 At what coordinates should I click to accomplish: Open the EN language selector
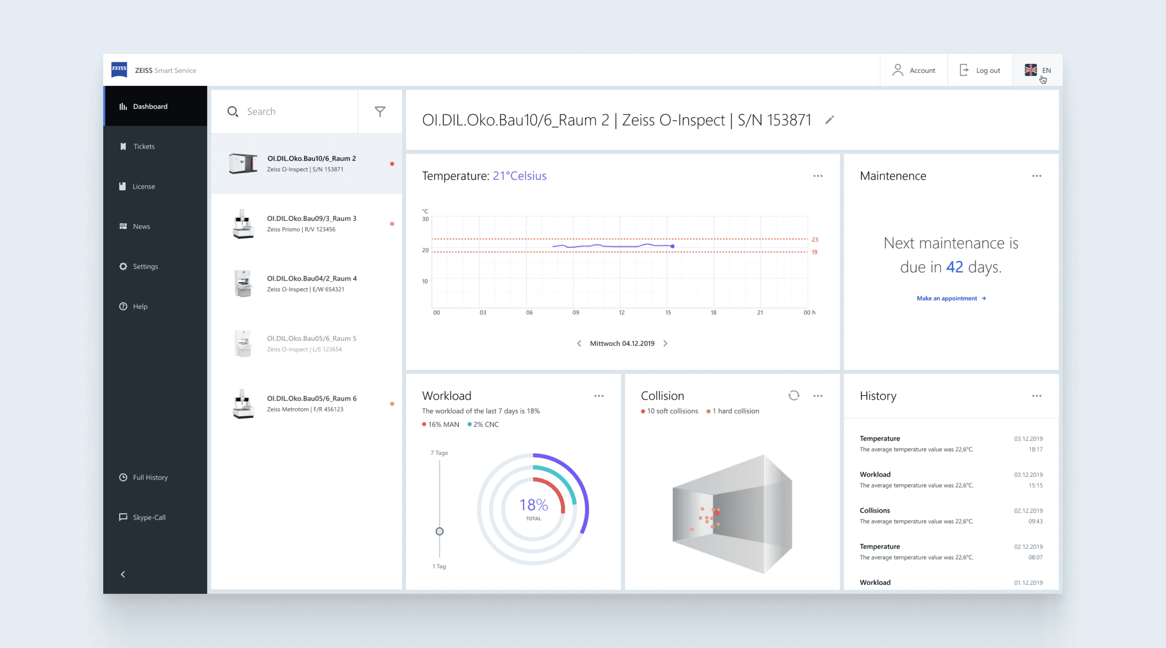(1037, 70)
